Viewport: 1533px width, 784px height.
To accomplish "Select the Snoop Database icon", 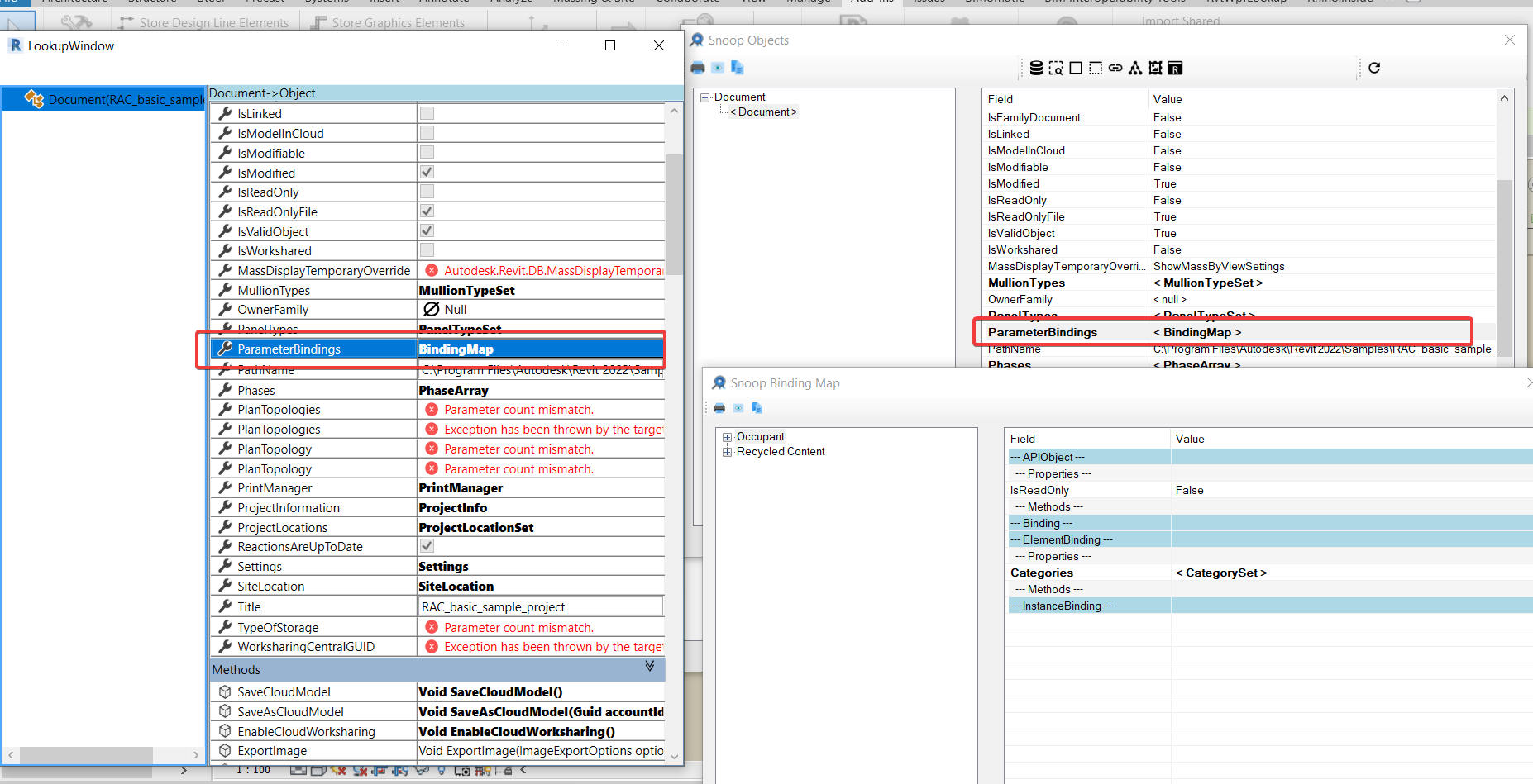I will [x=1036, y=68].
